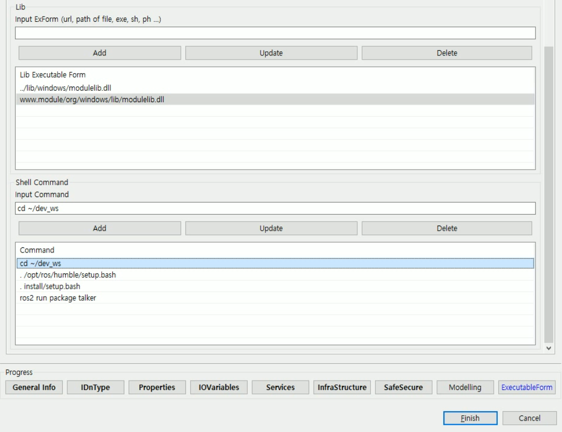Click the Cancel button
This screenshot has height=432, width=562.
pos(529,418)
